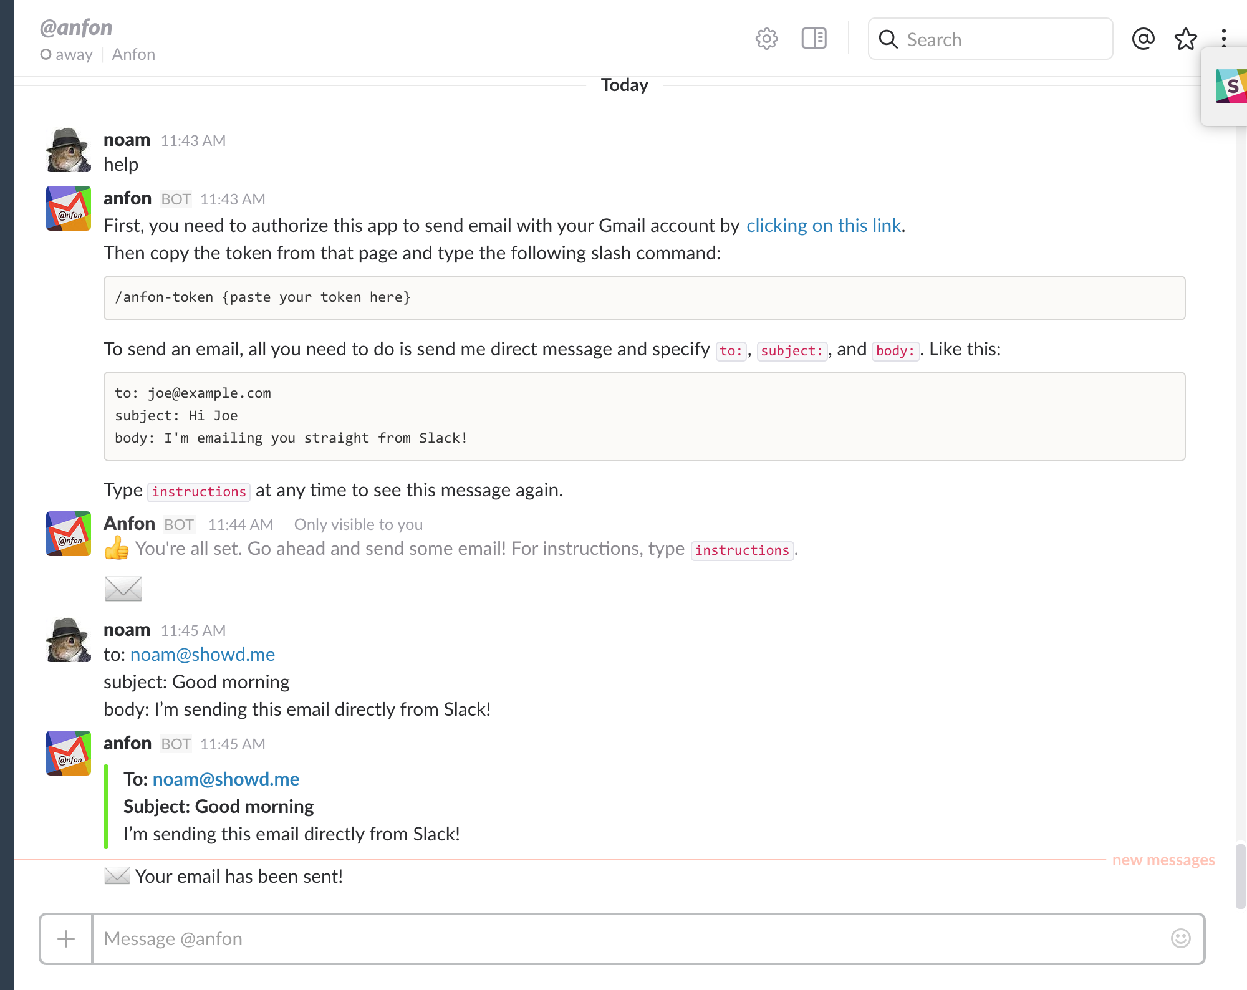Click the scrollbar thumb on the right
Viewport: 1247px width, 990px height.
1240,875
